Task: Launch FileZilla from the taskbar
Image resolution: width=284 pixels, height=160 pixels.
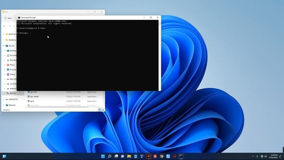Action: point(155,156)
